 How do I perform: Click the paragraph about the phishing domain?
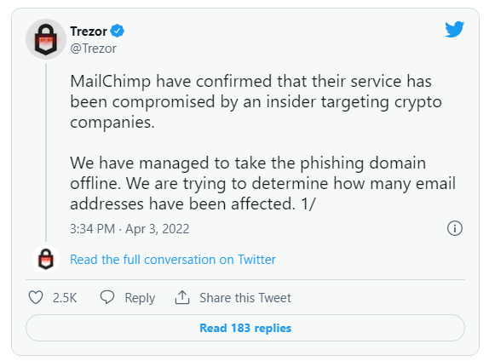point(262,183)
